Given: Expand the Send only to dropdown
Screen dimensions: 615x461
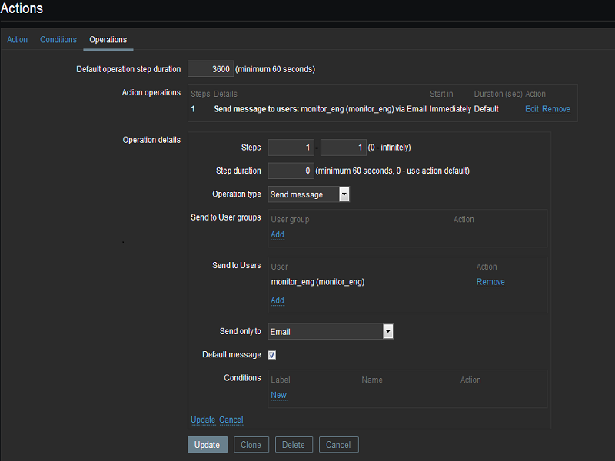Looking at the screenshot, I should tap(331, 332).
